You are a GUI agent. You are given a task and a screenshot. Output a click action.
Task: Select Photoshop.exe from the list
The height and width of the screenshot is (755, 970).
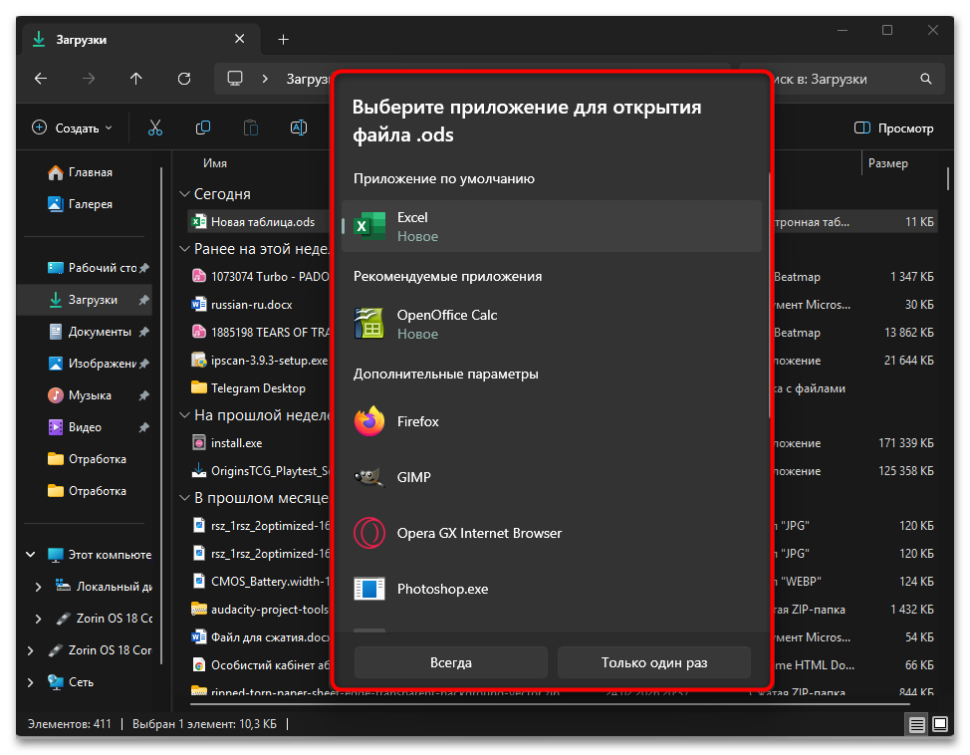click(x=551, y=589)
